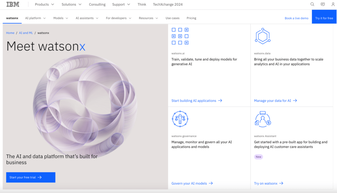
Task: Open the Book a live demo link
Action: point(296,18)
